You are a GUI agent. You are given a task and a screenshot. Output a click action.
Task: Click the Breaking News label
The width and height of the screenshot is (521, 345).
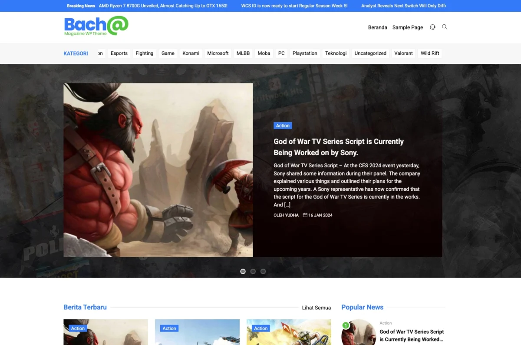click(81, 6)
